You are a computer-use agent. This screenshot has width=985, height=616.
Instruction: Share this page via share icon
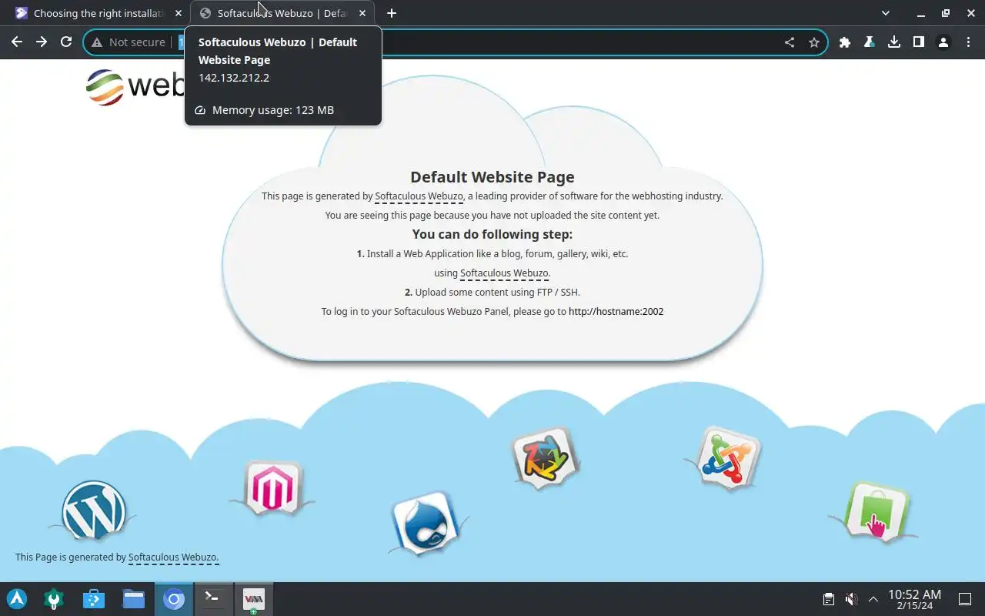tap(790, 42)
